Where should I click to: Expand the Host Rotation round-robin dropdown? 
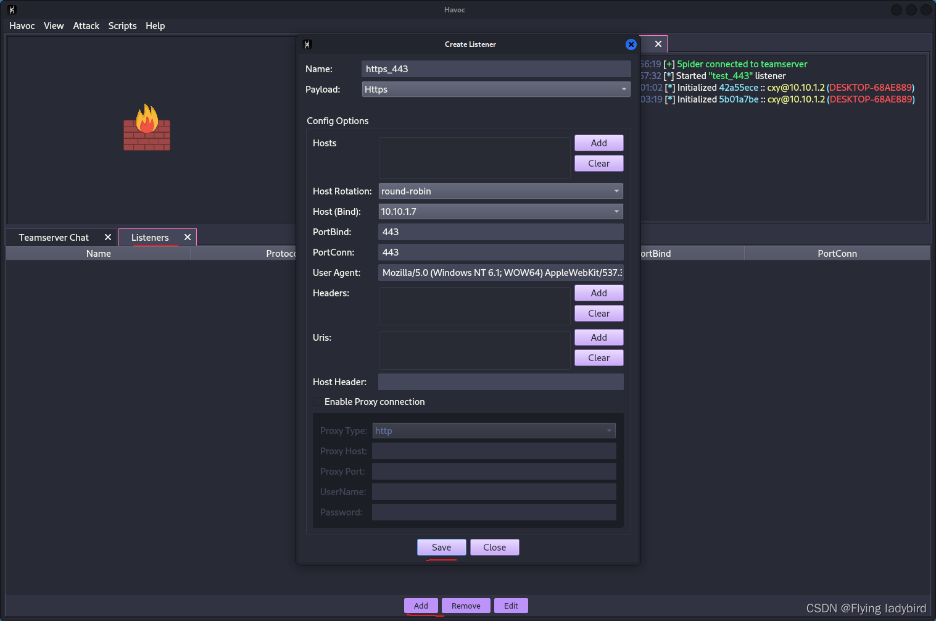click(x=500, y=191)
